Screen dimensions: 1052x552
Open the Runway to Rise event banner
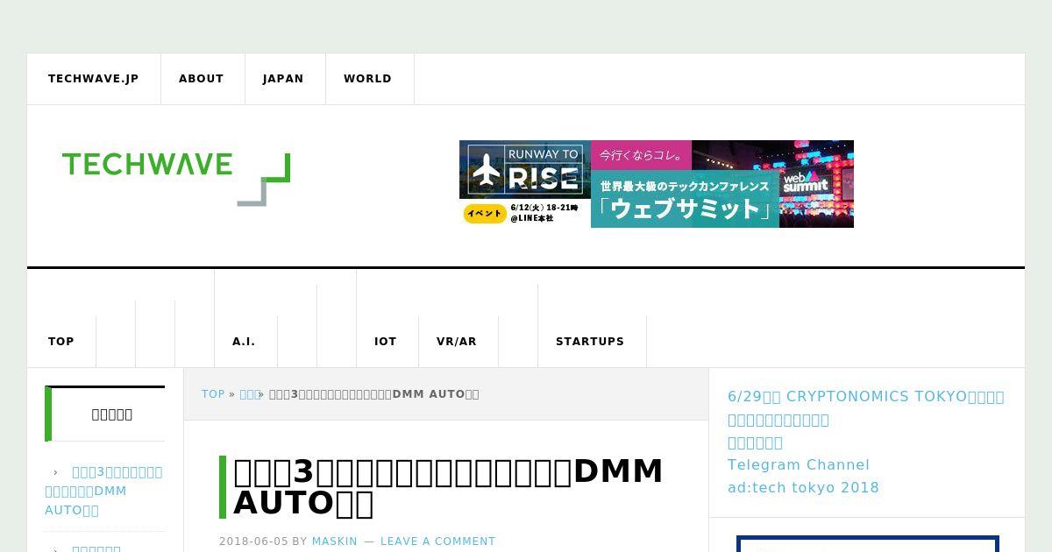525,184
